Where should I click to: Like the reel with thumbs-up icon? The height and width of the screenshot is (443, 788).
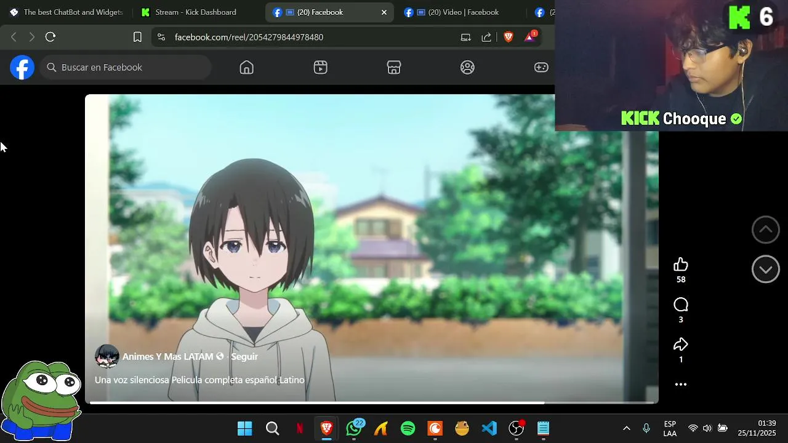[x=681, y=265]
